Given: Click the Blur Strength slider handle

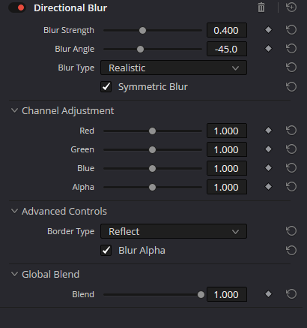Looking at the screenshot, I should 142,31.
